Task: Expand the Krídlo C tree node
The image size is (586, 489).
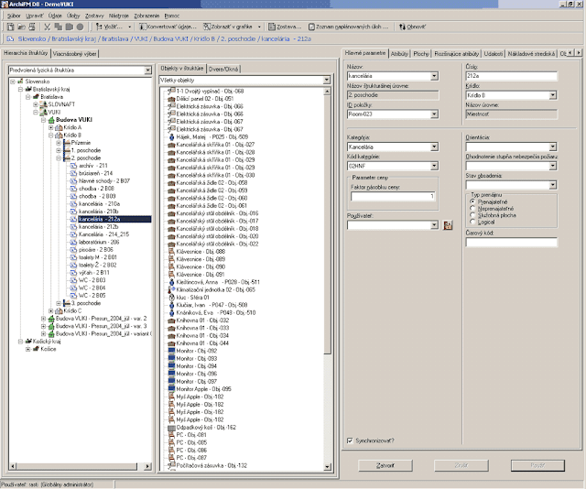Action: pos(52,311)
